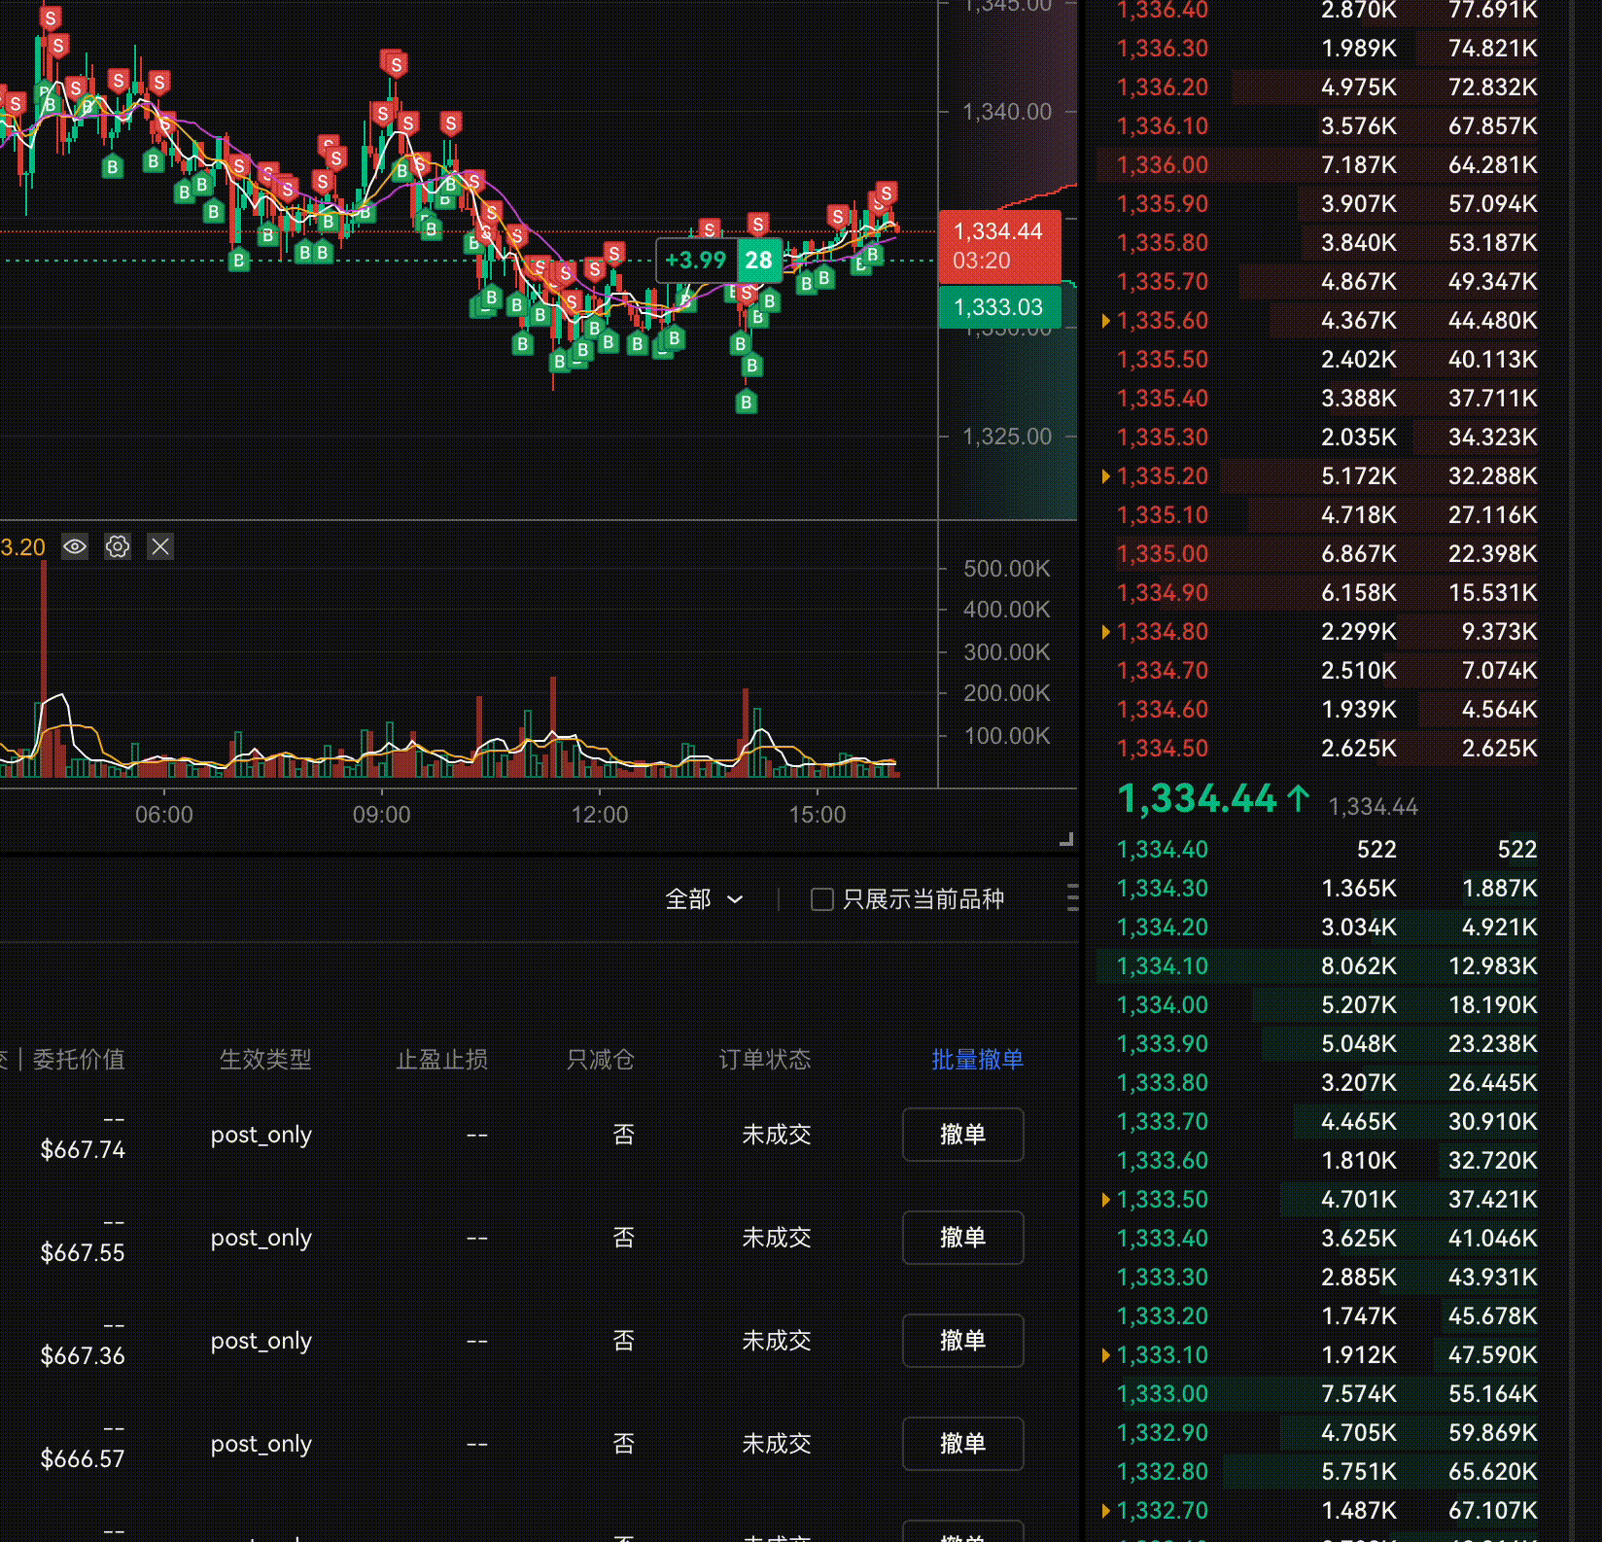Select bid price 1,333.50 with order marker

coord(1163,1199)
